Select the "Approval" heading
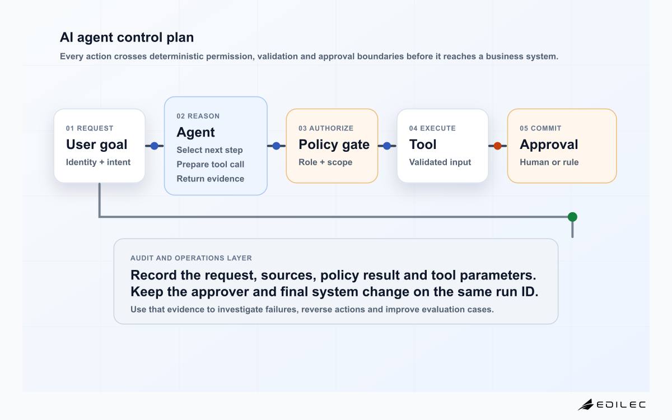Viewport: 672px width, 420px height. click(x=549, y=144)
